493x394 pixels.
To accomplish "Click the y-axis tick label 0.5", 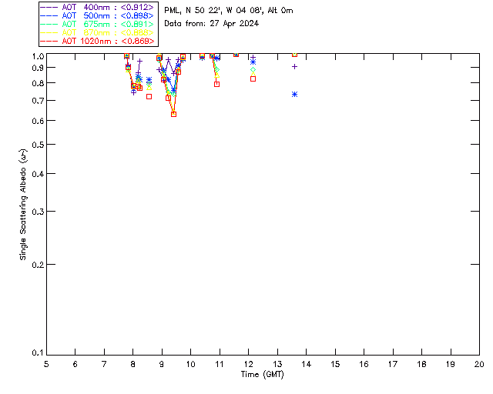I will (x=38, y=145).
